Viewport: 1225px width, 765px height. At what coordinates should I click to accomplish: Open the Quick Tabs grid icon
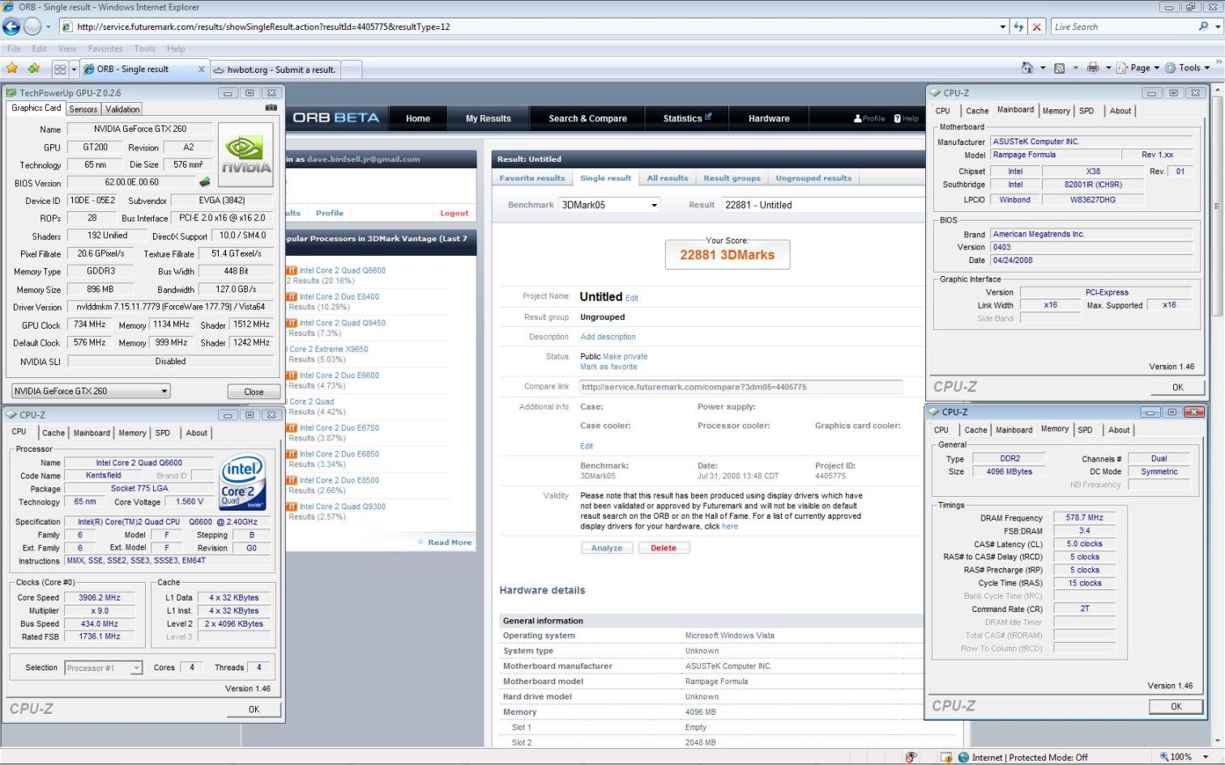coord(60,70)
